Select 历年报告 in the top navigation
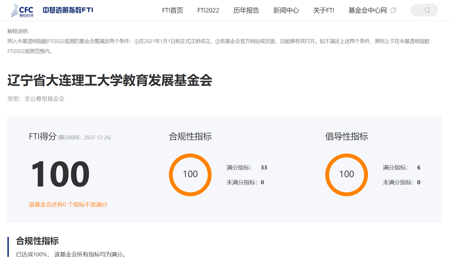The image size is (450, 266). point(246,11)
